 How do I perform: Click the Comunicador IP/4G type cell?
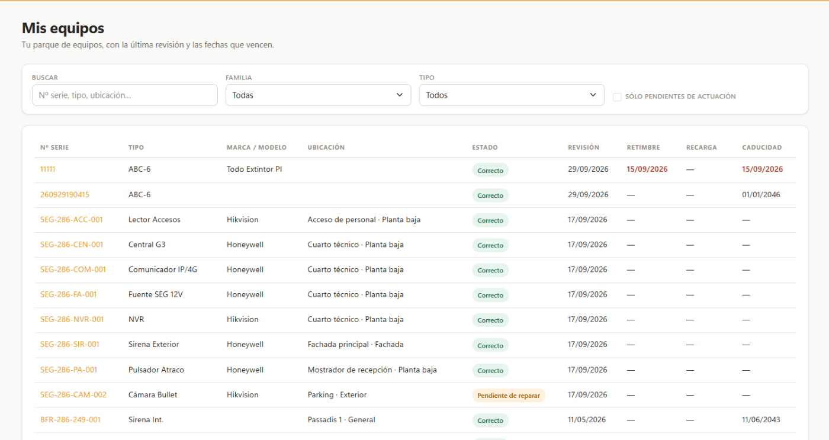[163, 269]
